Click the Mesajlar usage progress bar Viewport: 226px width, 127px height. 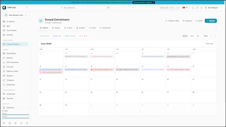pos(16,115)
